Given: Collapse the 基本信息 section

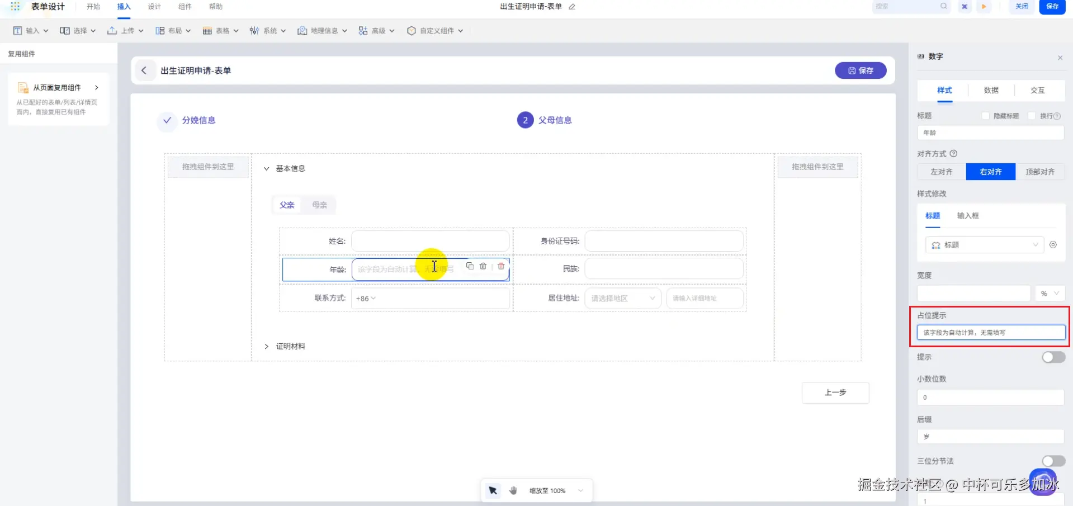Looking at the screenshot, I should point(266,169).
